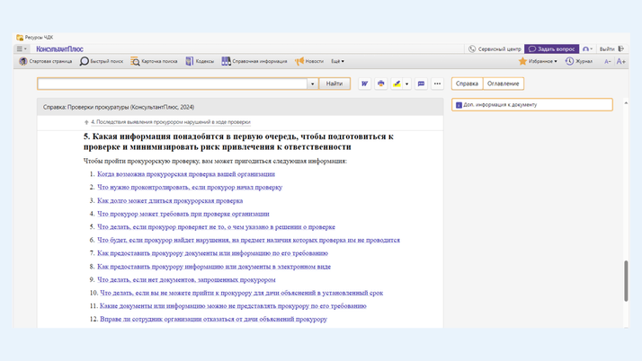Open link Какие документы можно не представлять
642x361 pixels.
click(233, 306)
